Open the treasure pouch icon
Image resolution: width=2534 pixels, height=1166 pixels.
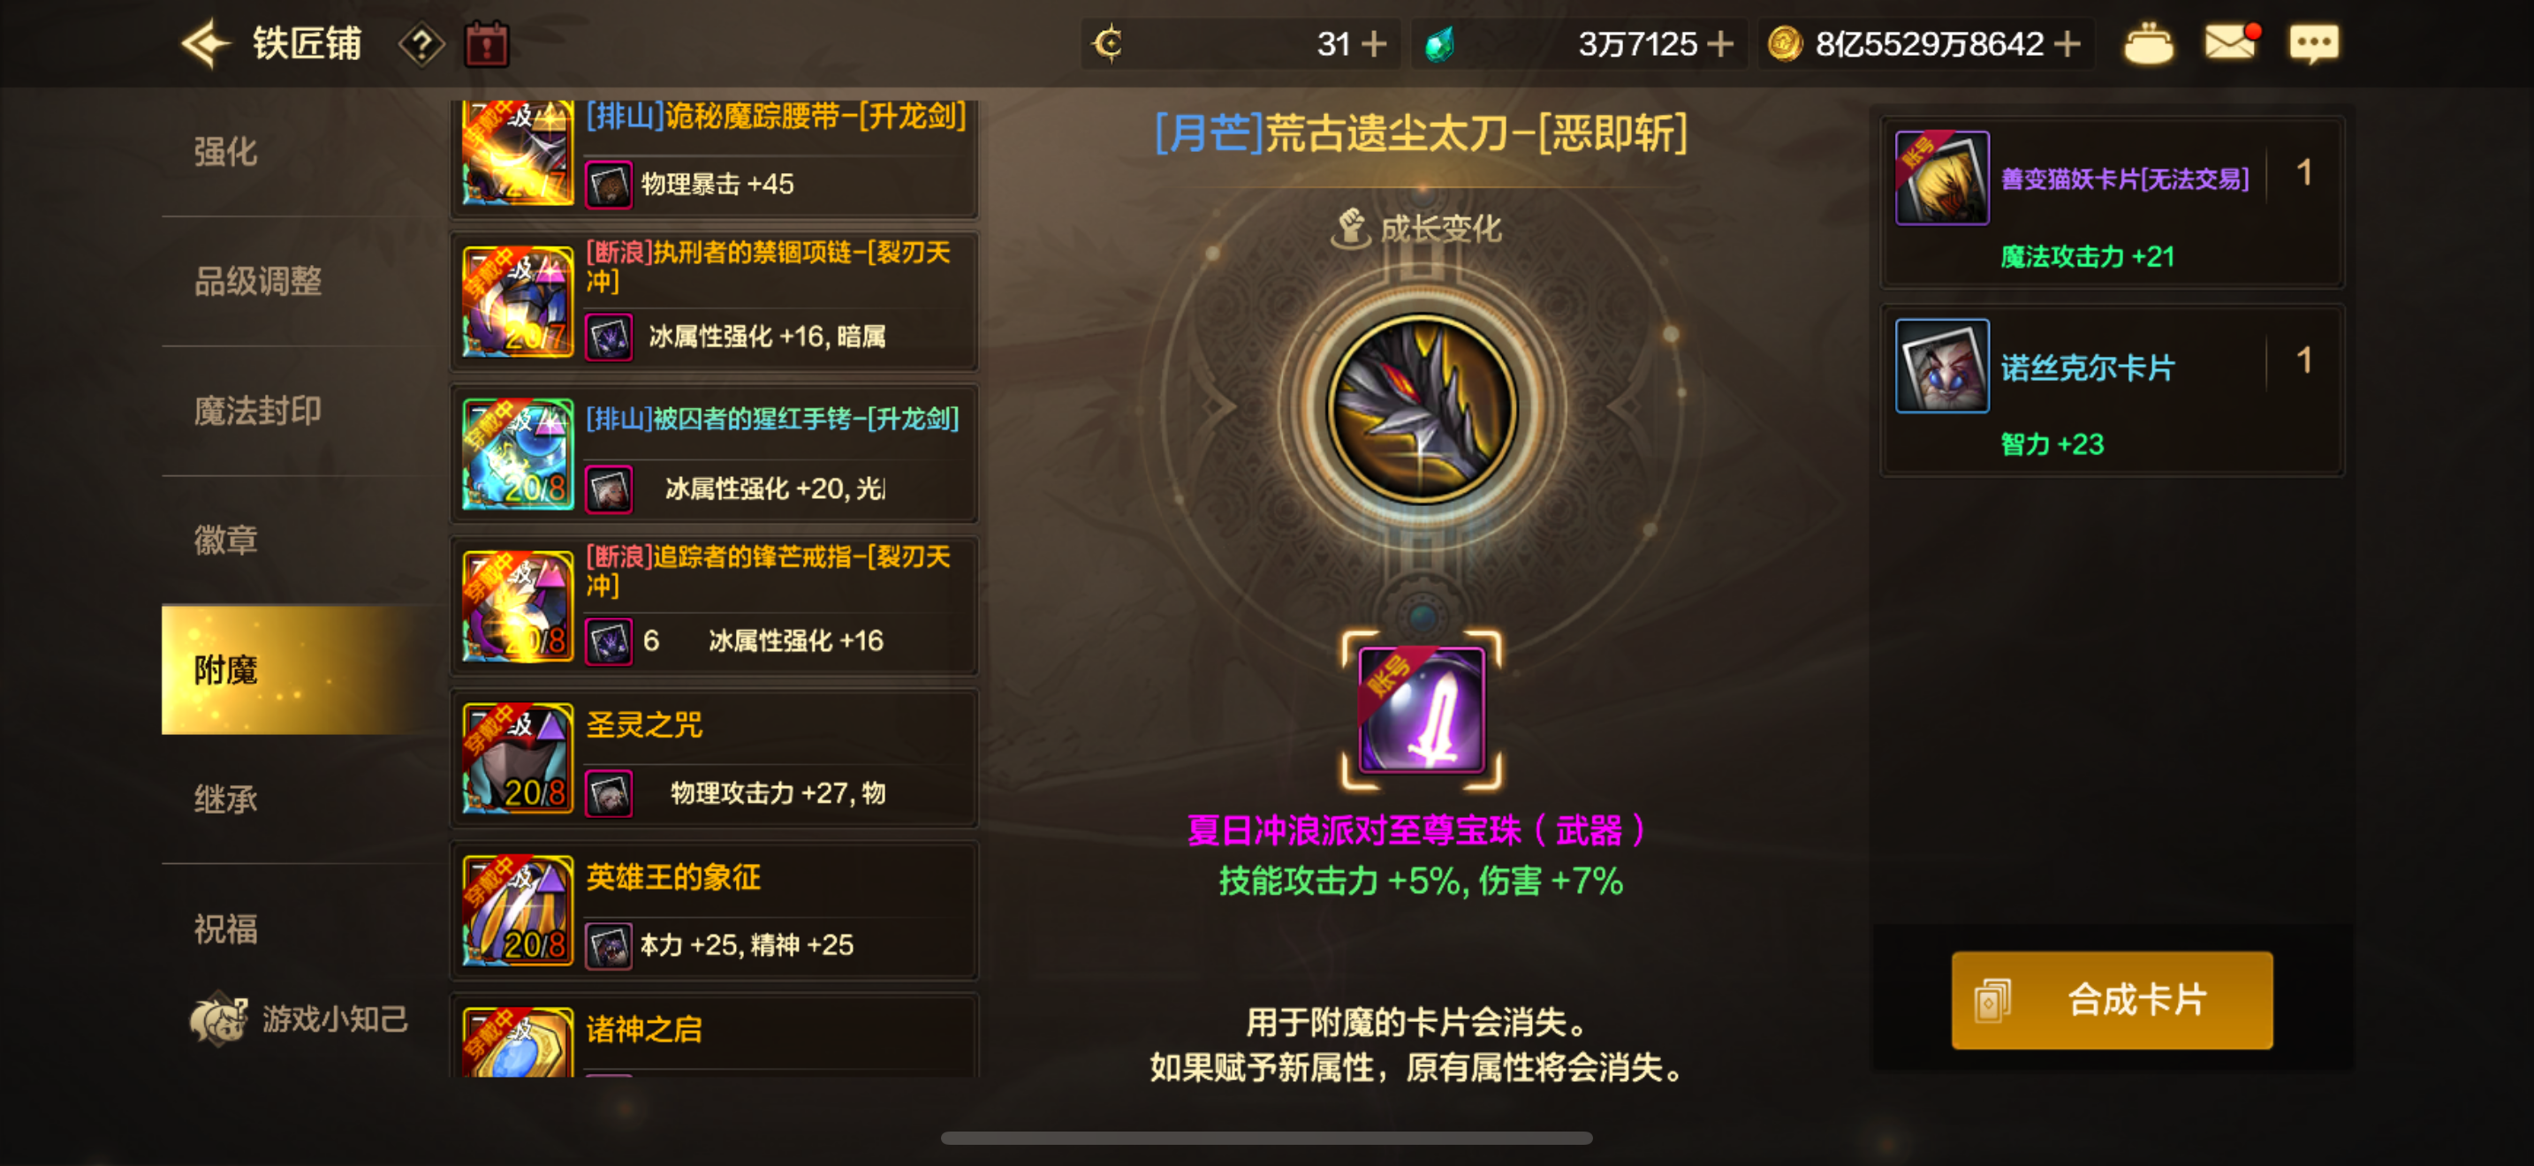[x=2149, y=44]
